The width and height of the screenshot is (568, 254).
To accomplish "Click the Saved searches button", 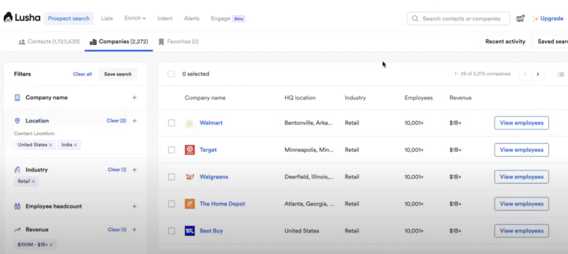I will (x=551, y=41).
